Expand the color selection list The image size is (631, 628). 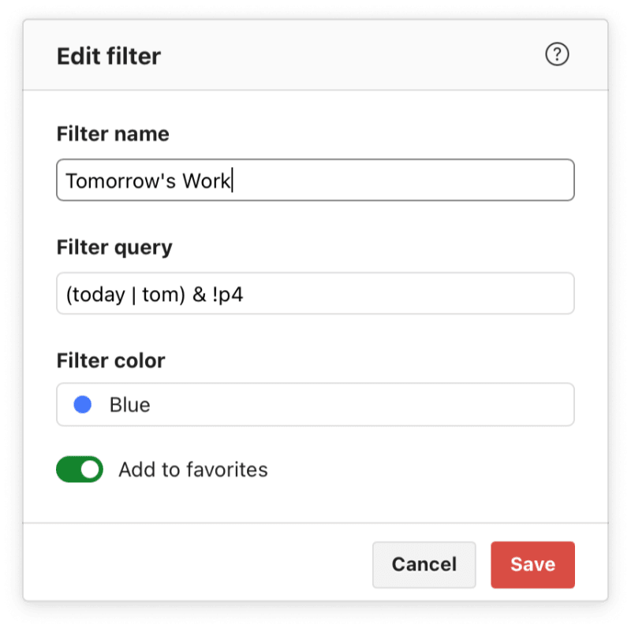tap(315, 404)
